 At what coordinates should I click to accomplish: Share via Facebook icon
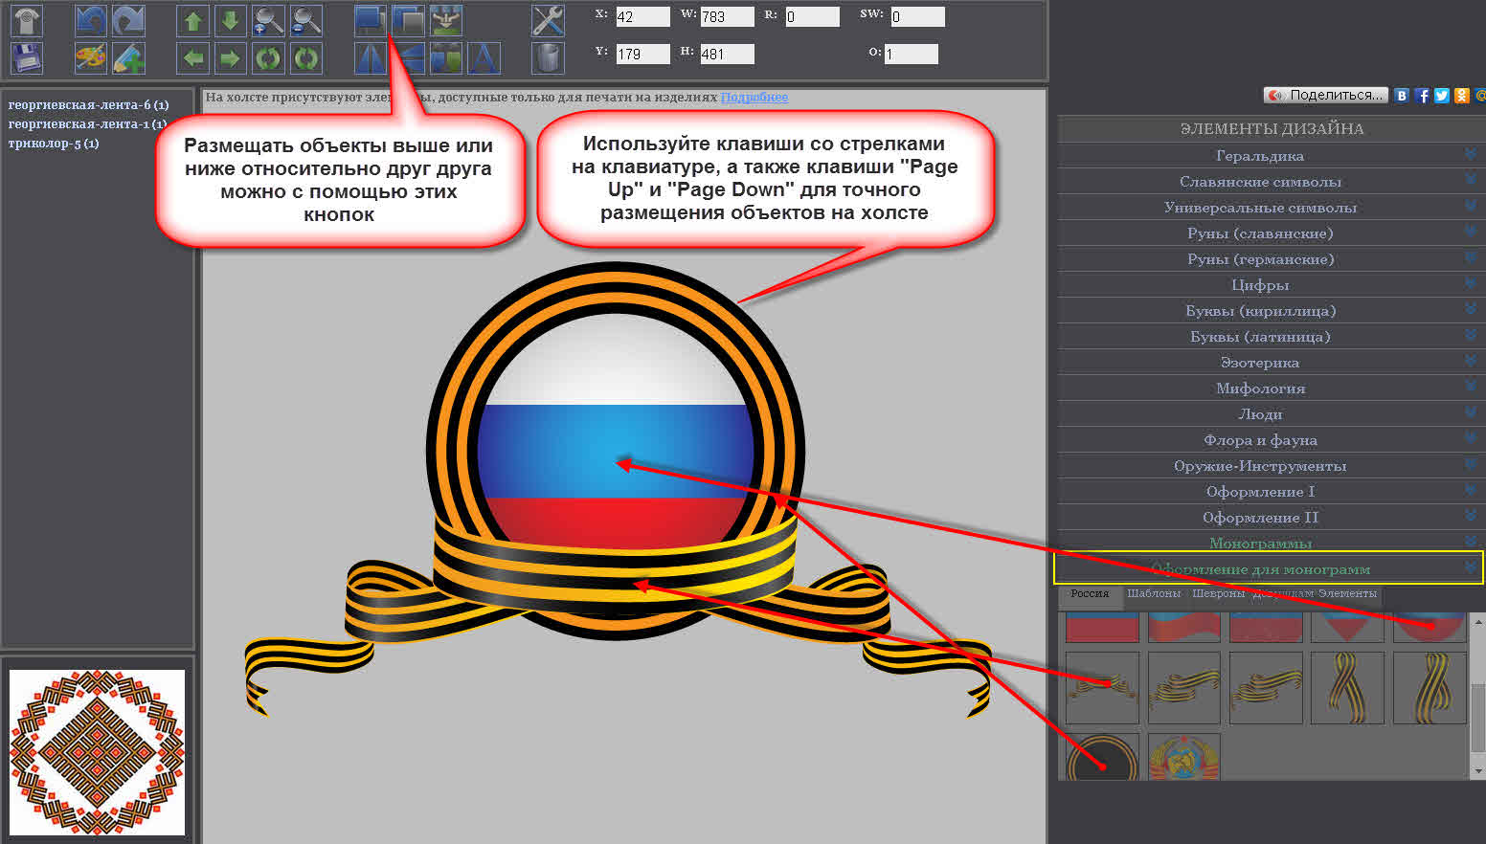click(x=1423, y=95)
